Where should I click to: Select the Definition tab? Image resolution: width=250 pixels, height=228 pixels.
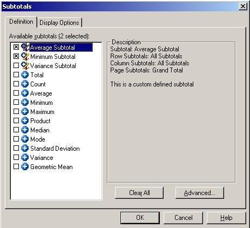point(21,22)
